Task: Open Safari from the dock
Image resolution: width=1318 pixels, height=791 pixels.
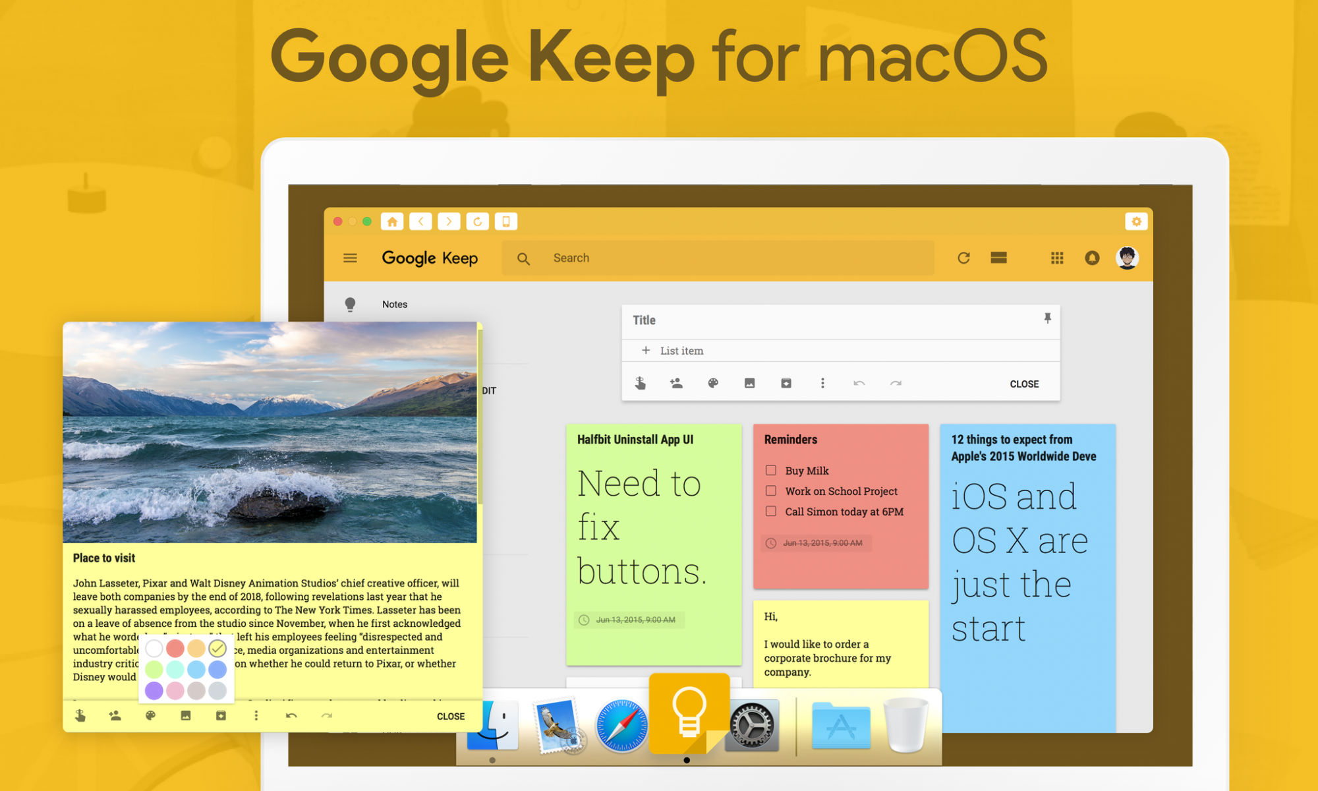Action: click(621, 726)
